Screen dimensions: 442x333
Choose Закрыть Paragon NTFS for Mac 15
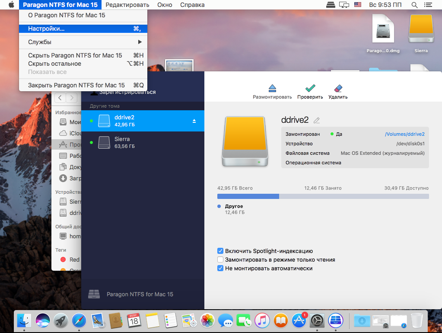tap(83, 85)
